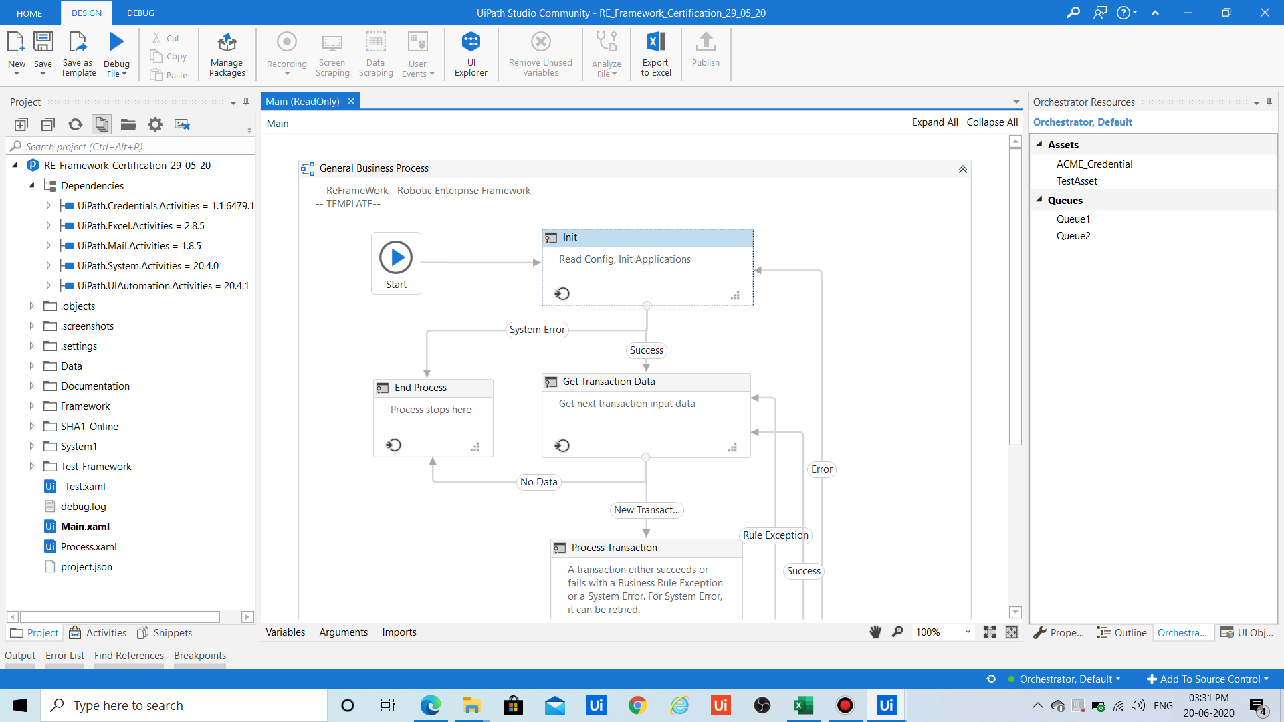Expand the Framework folder
The width and height of the screenshot is (1284, 722).
(x=31, y=406)
